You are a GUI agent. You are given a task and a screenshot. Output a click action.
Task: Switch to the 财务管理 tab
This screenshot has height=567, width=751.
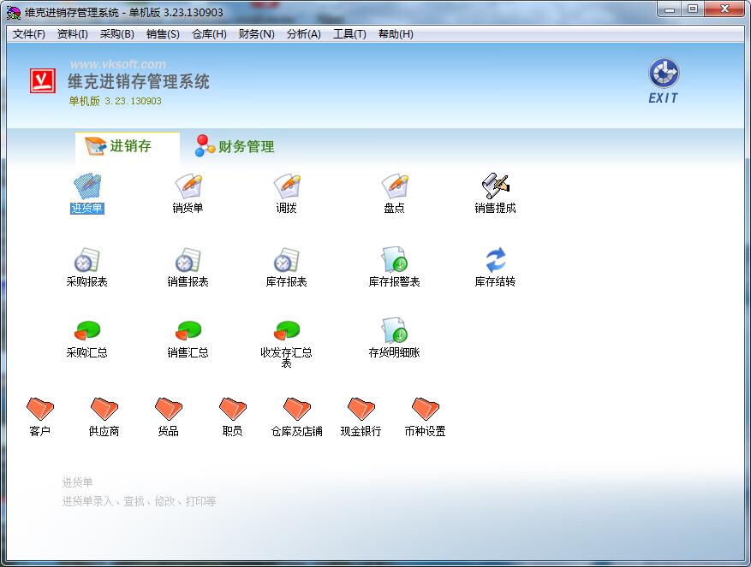coord(235,146)
